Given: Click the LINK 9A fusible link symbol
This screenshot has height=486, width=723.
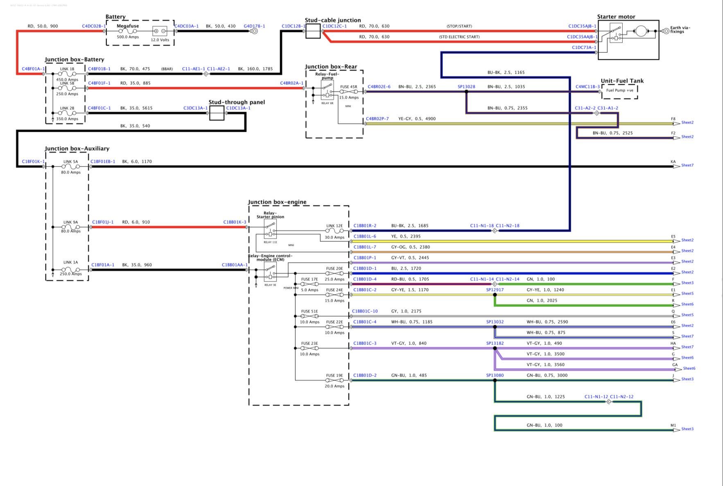Looking at the screenshot, I should tap(70, 227).
